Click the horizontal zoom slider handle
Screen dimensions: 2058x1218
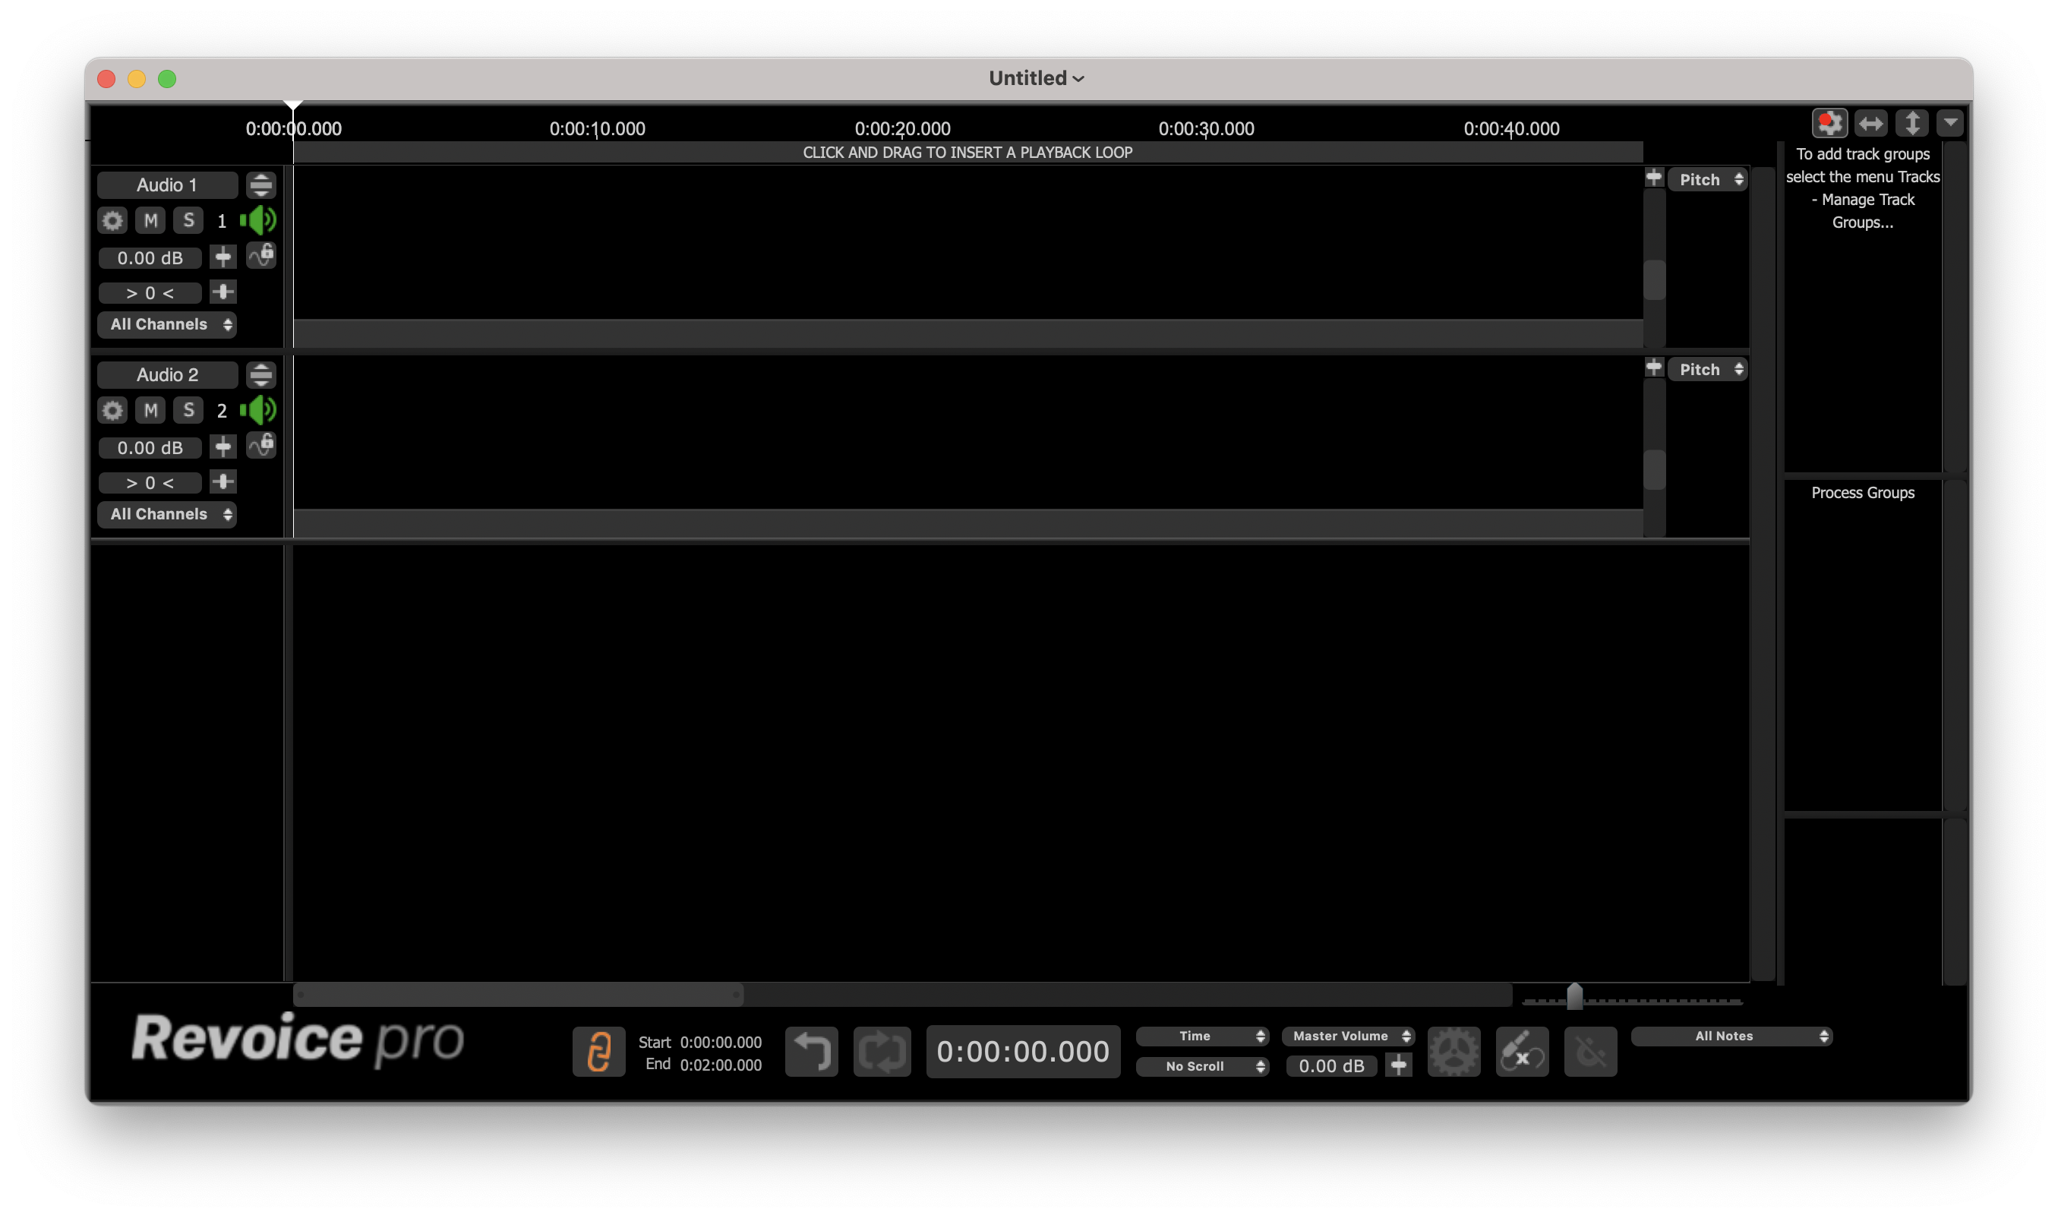(x=1573, y=996)
